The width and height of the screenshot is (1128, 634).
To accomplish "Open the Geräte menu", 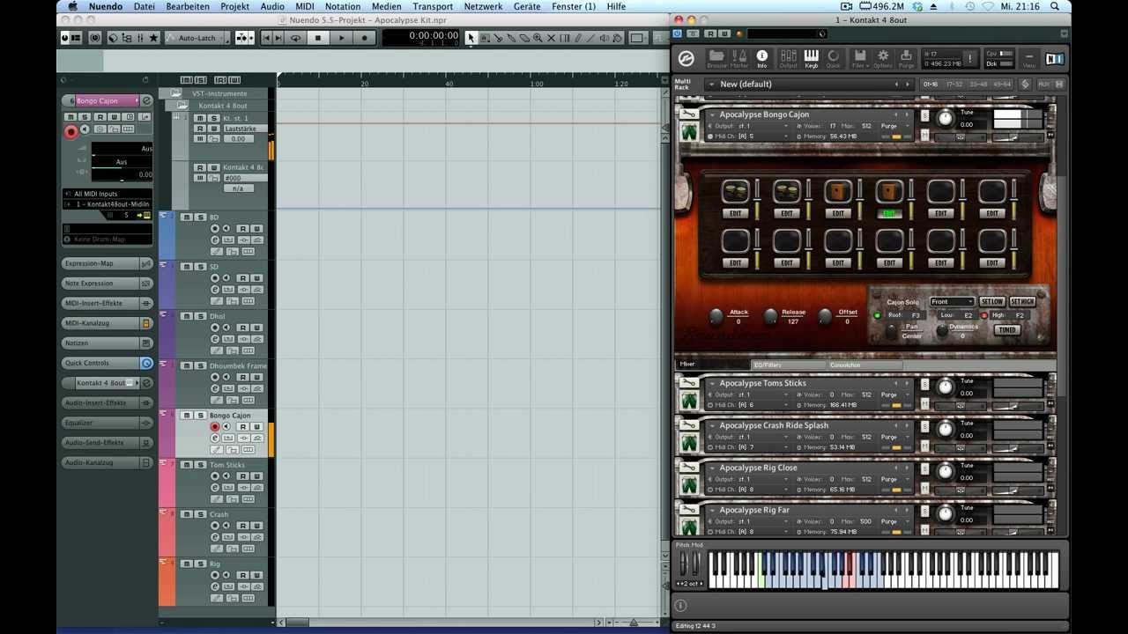I will click(527, 6).
